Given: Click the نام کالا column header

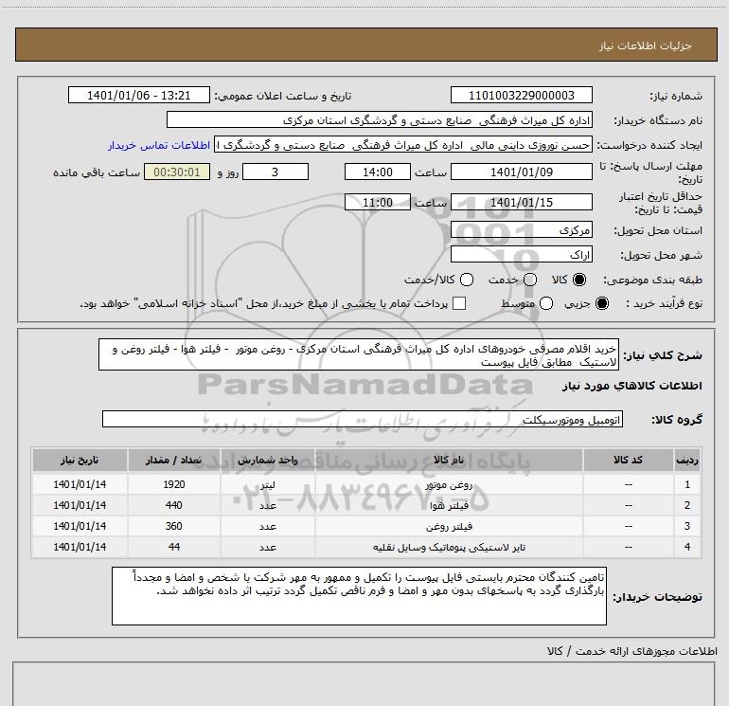Looking at the screenshot, I should (449, 460).
